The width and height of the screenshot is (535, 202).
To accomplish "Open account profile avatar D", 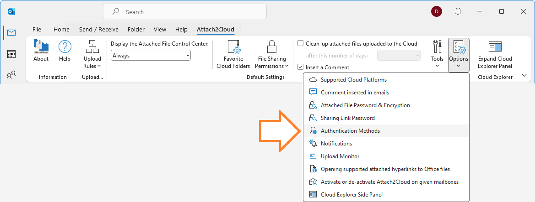I will (437, 11).
